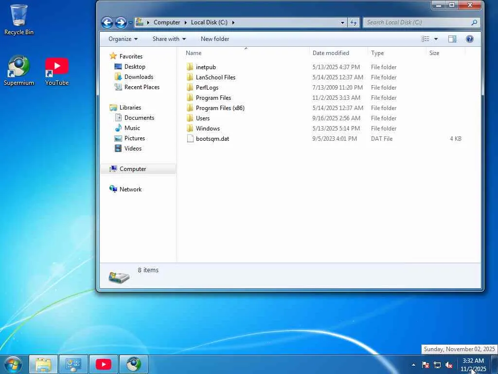This screenshot has width=498, height=374.
Task: Open the Pictures library
Action: (x=134, y=138)
